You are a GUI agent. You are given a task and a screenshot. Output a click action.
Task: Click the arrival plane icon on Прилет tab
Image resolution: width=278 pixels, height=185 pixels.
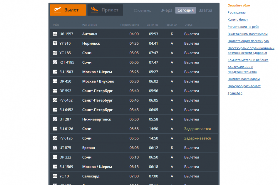click(94, 10)
